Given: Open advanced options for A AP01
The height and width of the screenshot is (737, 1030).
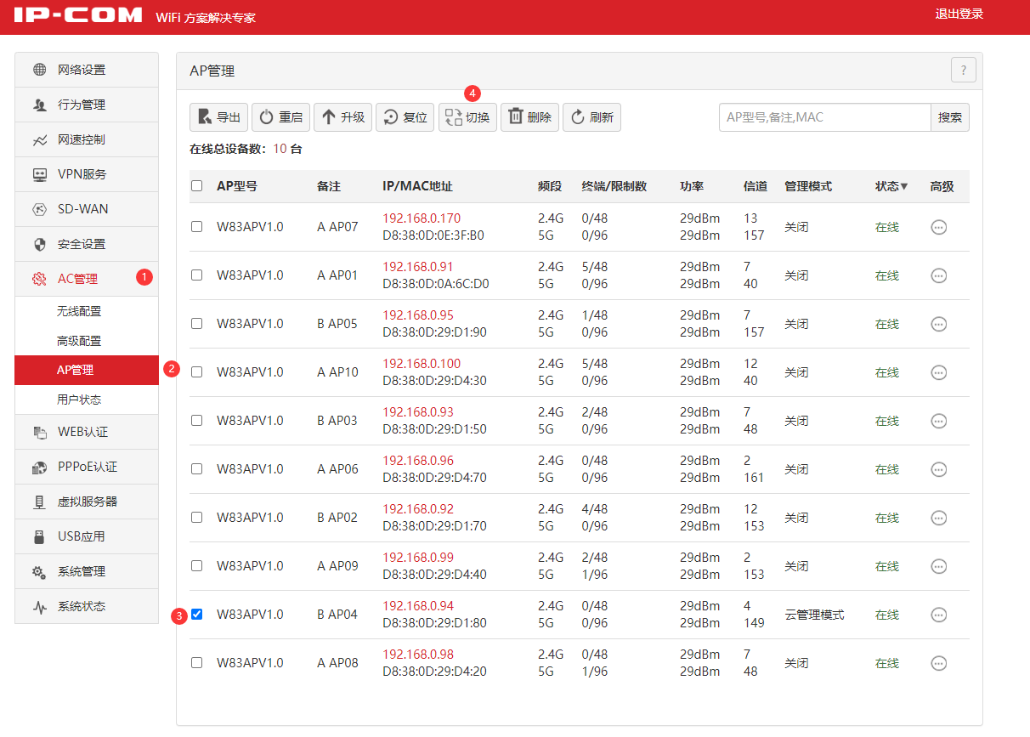Looking at the screenshot, I should click(939, 275).
